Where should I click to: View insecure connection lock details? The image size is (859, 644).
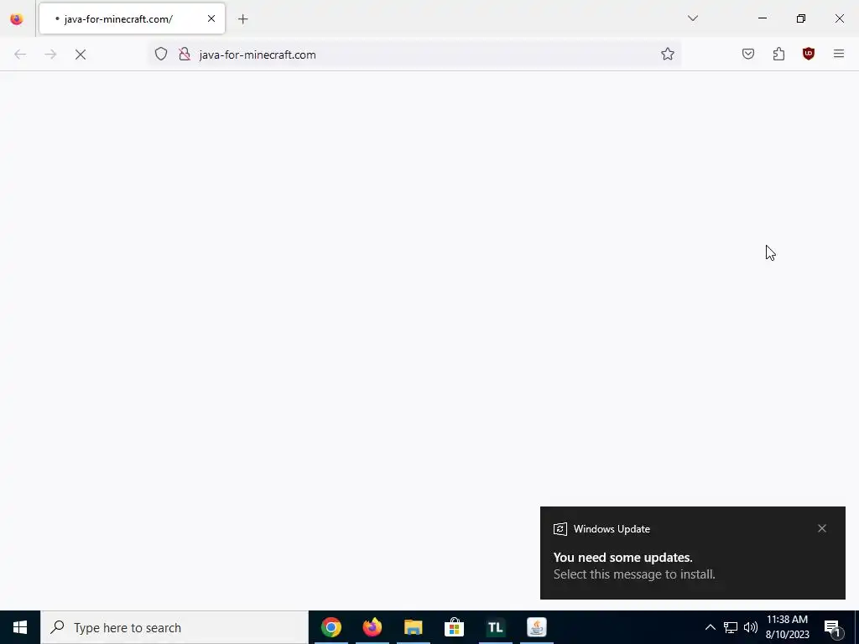tap(185, 55)
